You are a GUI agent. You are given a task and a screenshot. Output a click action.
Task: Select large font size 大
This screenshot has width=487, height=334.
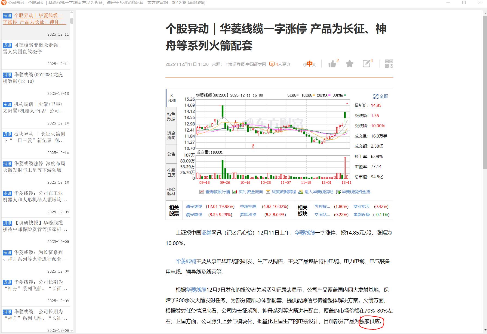tap(314, 65)
